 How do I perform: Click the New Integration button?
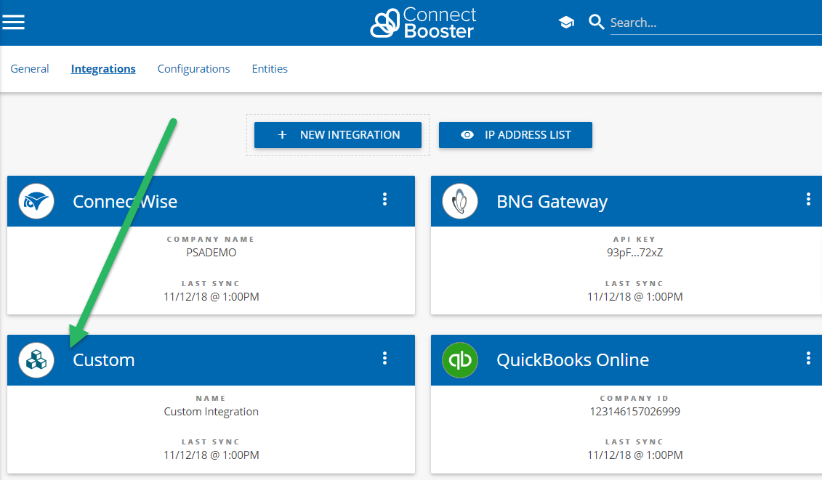click(x=338, y=135)
